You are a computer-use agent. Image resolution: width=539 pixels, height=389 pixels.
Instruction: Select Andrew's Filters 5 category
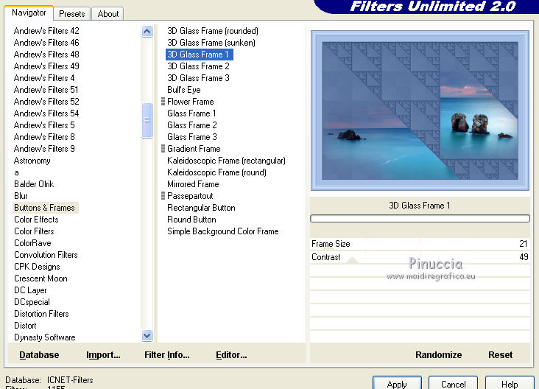44,125
